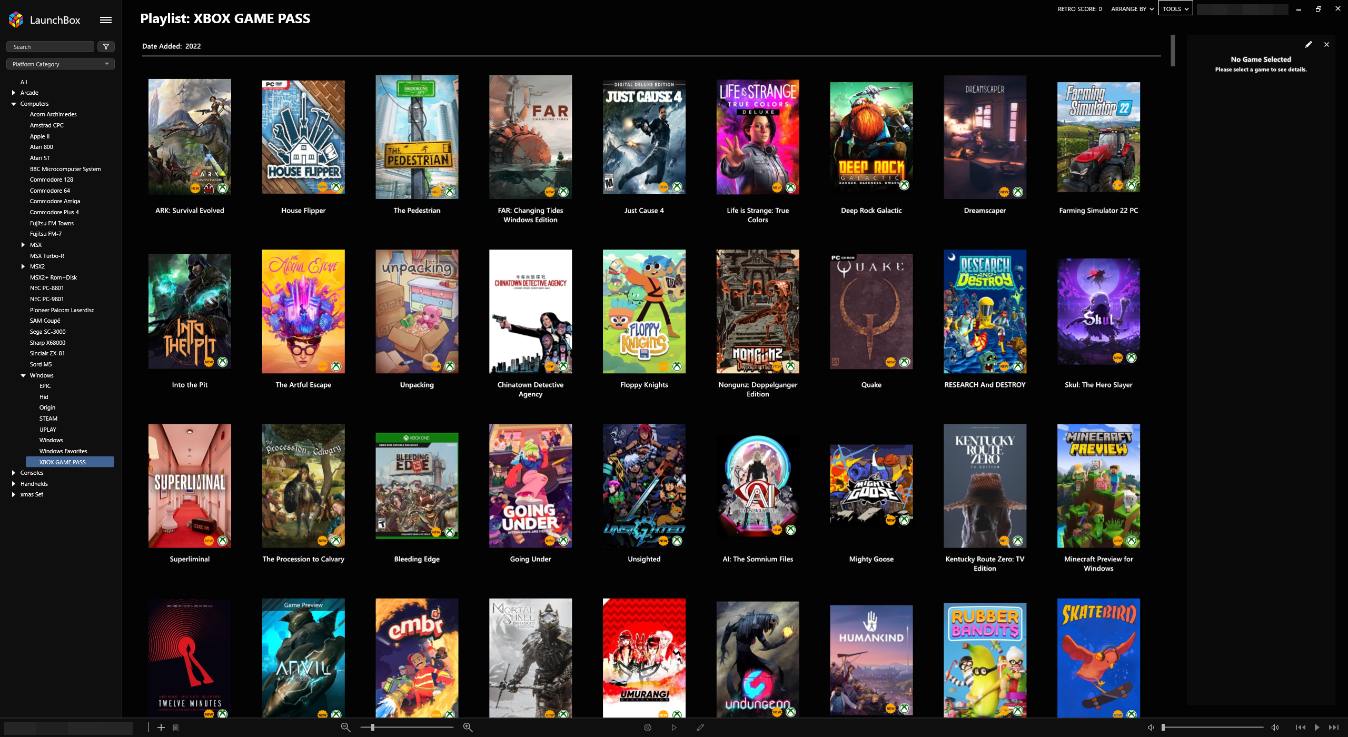
Task: Expand the MSX2 tree node
Action: pos(23,266)
